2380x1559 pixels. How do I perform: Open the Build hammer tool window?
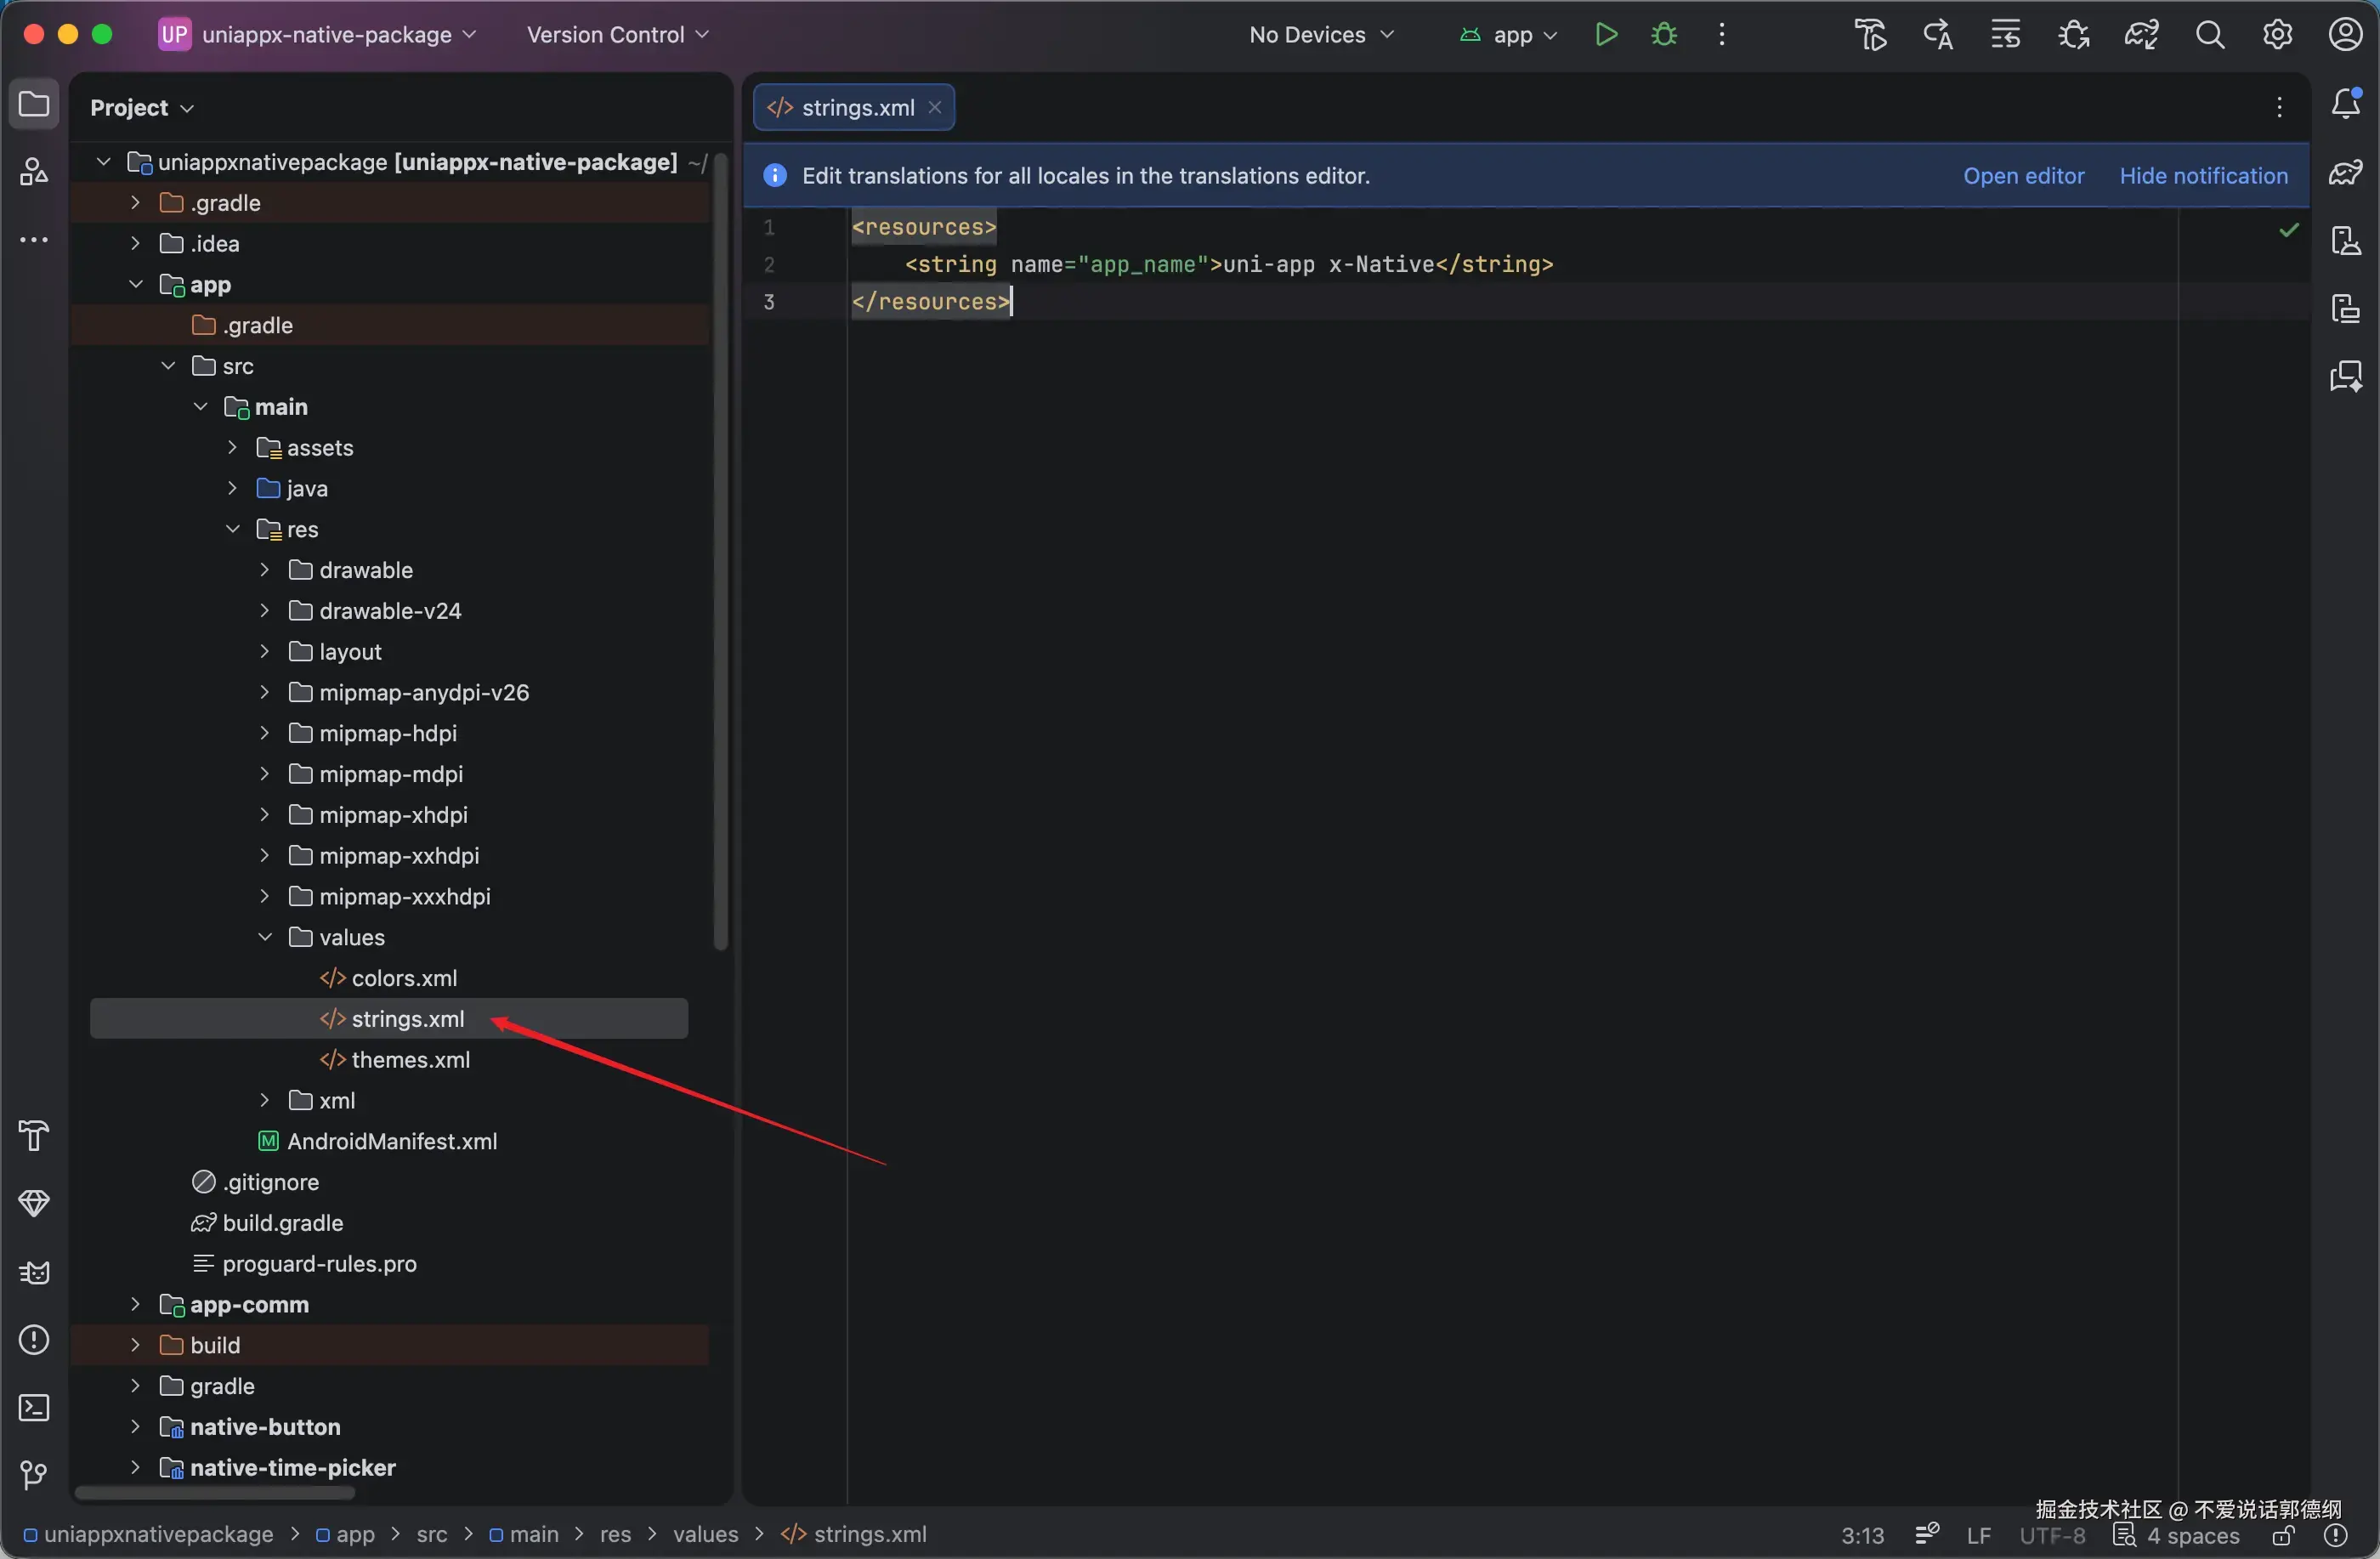(x=34, y=1135)
